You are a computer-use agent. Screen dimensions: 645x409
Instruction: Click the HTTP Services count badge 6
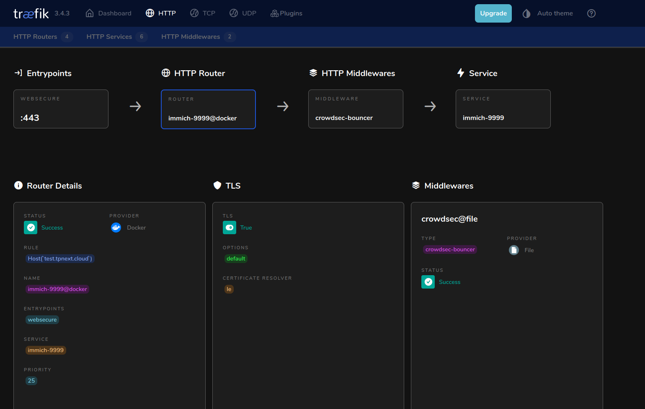pos(142,37)
